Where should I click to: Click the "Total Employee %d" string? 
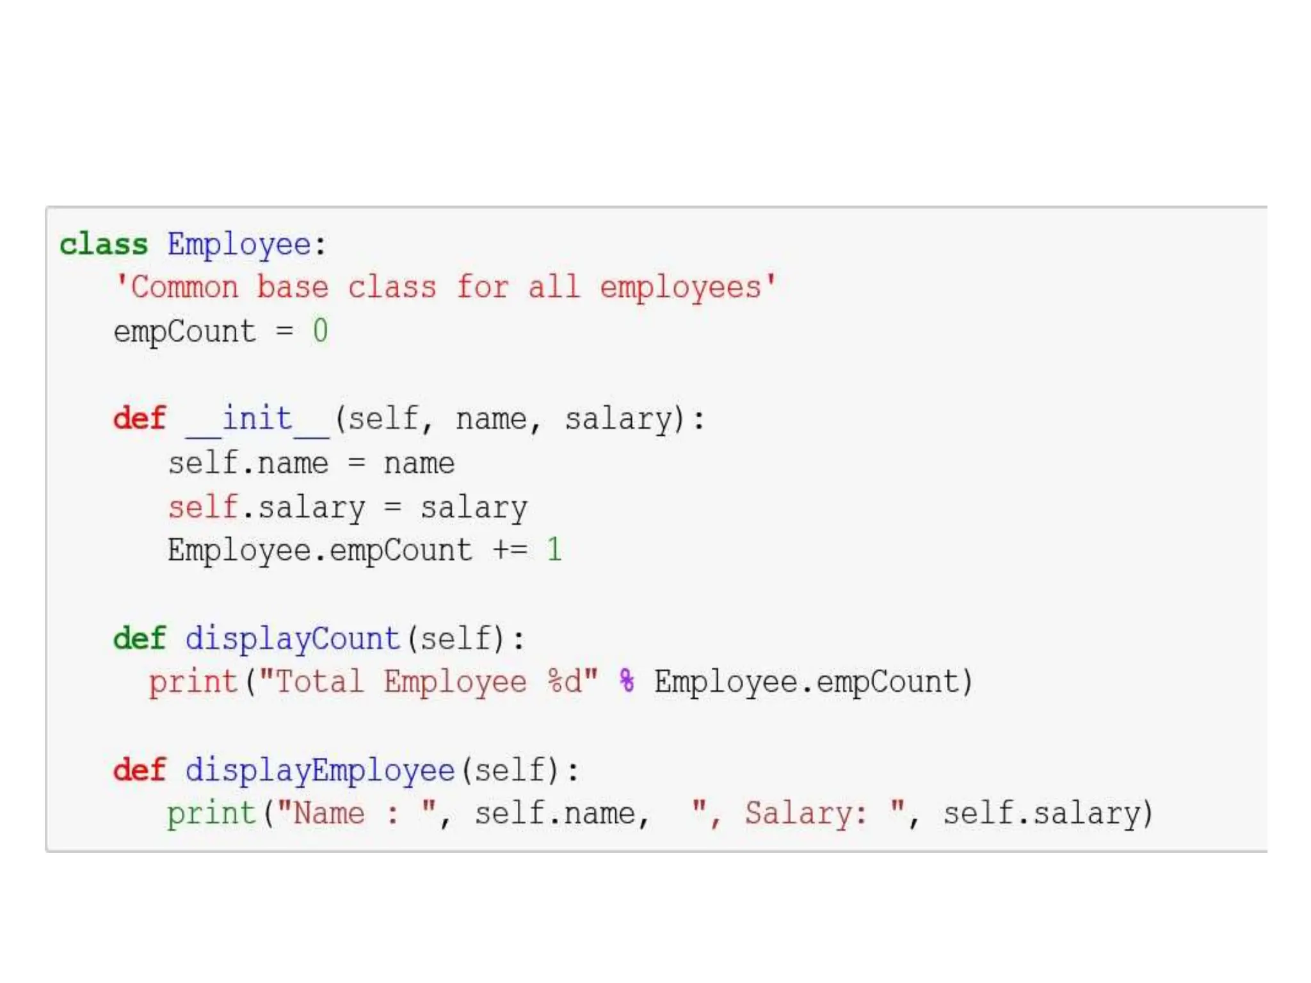click(428, 682)
